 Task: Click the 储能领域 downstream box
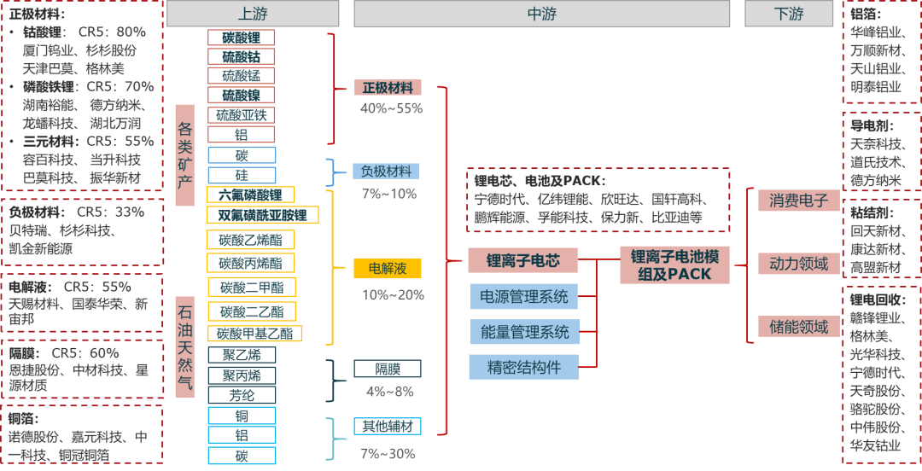click(799, 326)
